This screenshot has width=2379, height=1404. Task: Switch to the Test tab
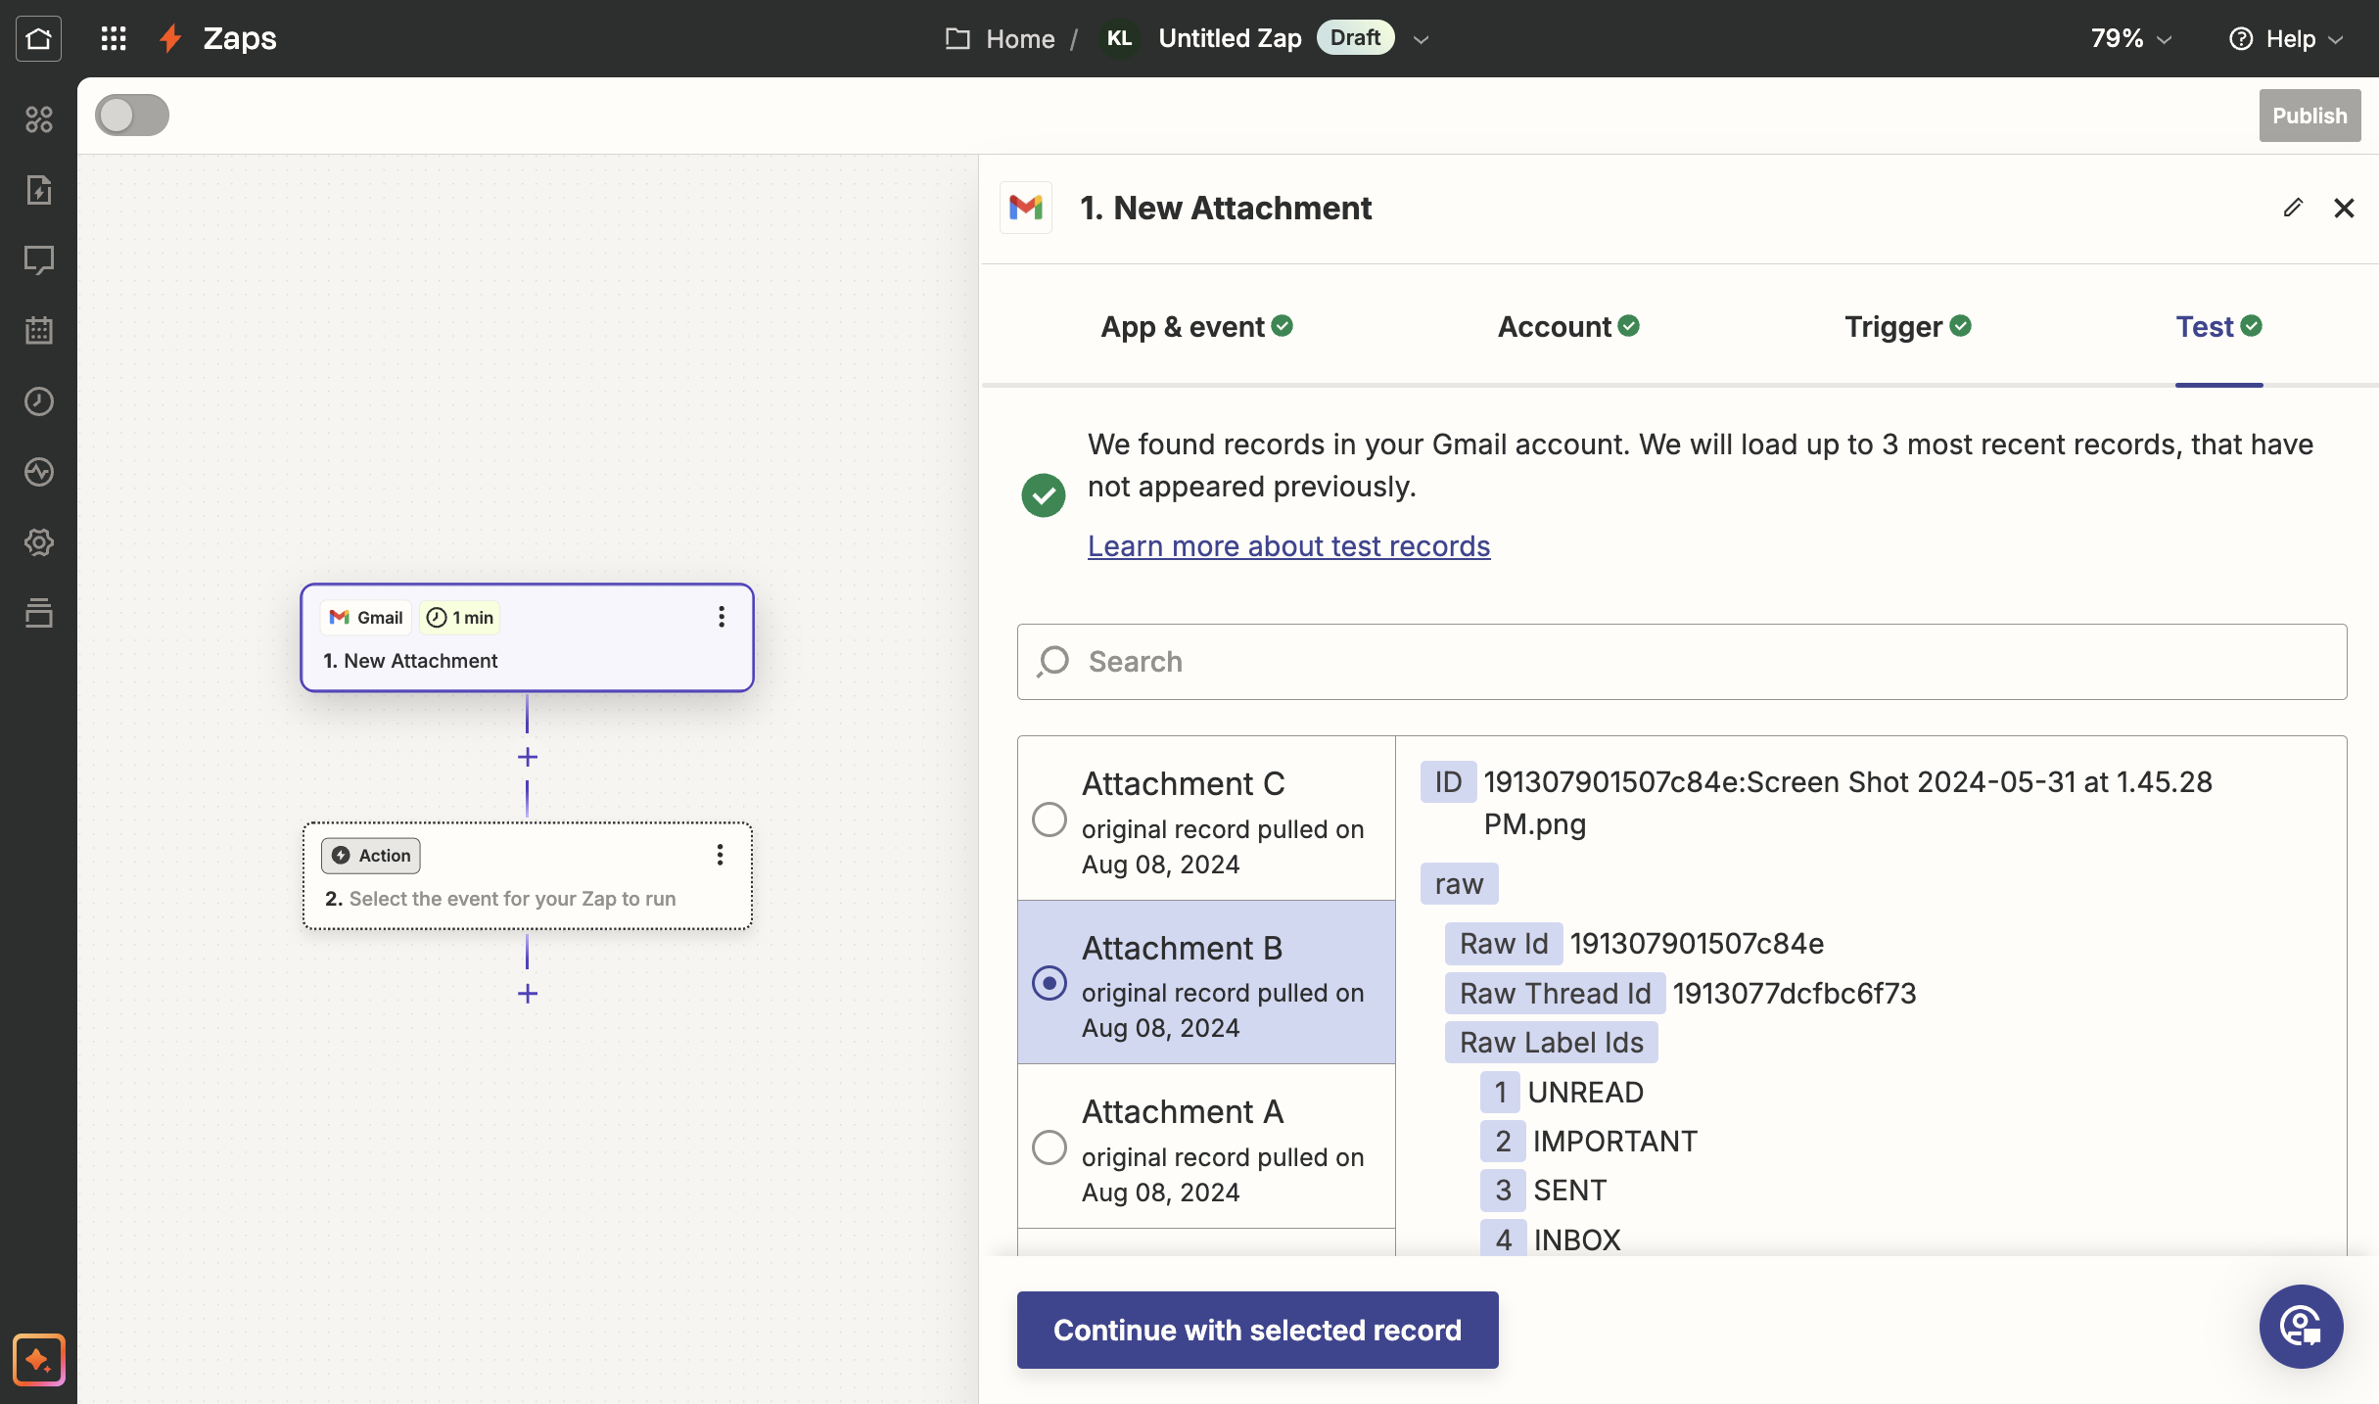coord(2218,327)
